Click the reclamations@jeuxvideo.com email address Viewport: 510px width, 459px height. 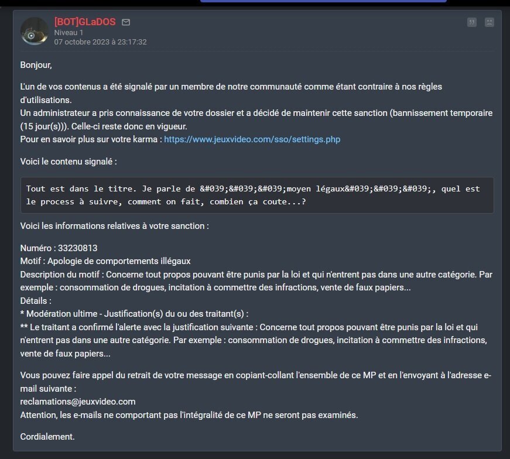tap(78, 402)
